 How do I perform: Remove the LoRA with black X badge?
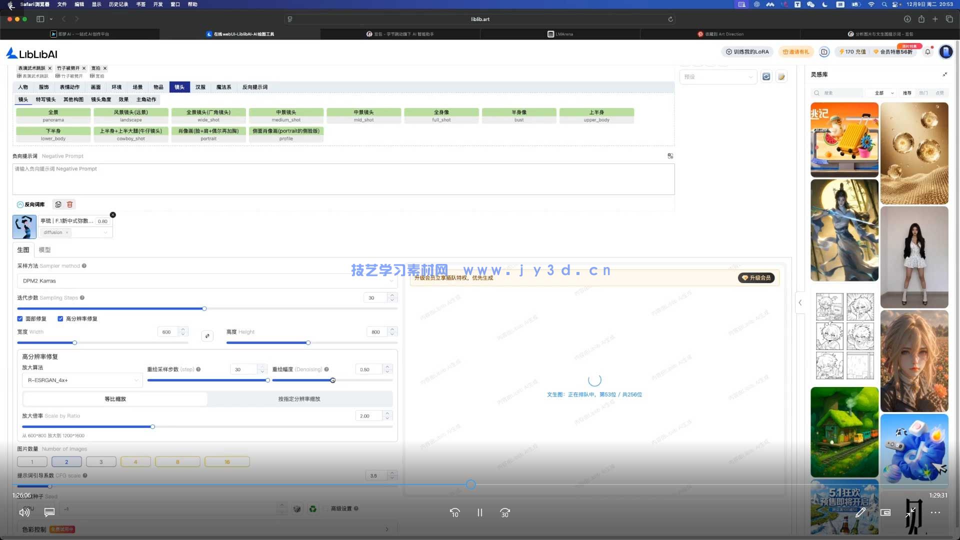(113, 215)
